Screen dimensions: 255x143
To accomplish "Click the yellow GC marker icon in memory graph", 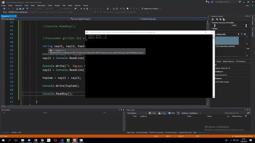I will [239, 34].
